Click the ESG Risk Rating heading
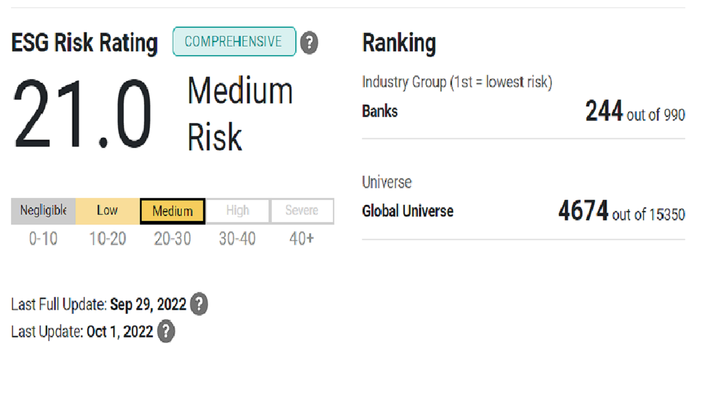This screenshot has width=713, height=401. pos(85,42)
